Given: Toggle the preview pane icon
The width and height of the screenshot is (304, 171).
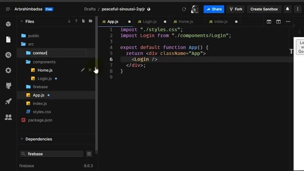Looking at the screenshot, I should coord(278,22).
